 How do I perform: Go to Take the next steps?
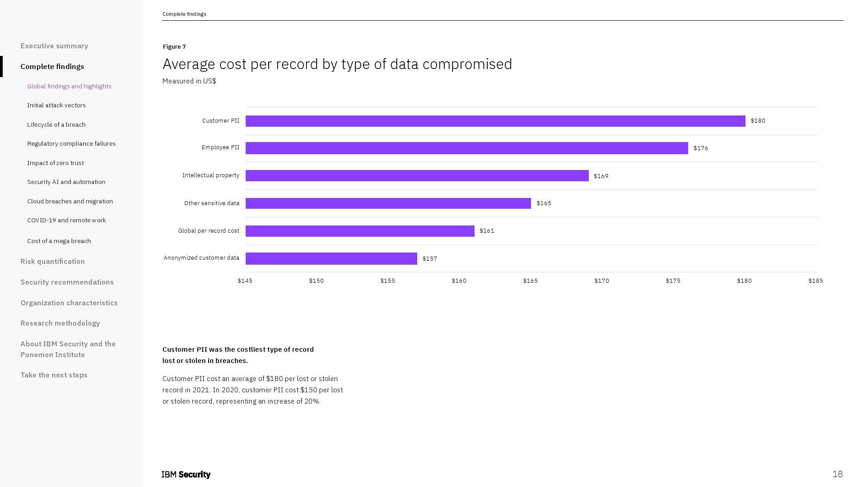point(54,375)
